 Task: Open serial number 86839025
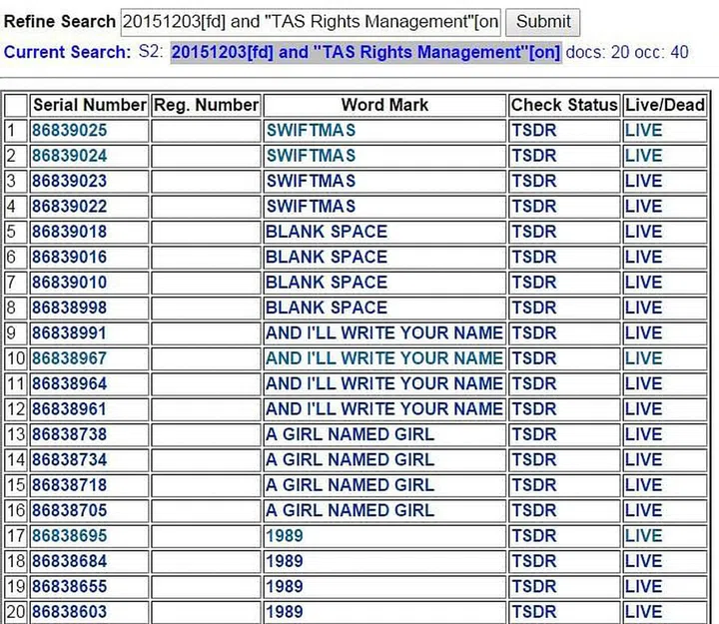(69, 131)
